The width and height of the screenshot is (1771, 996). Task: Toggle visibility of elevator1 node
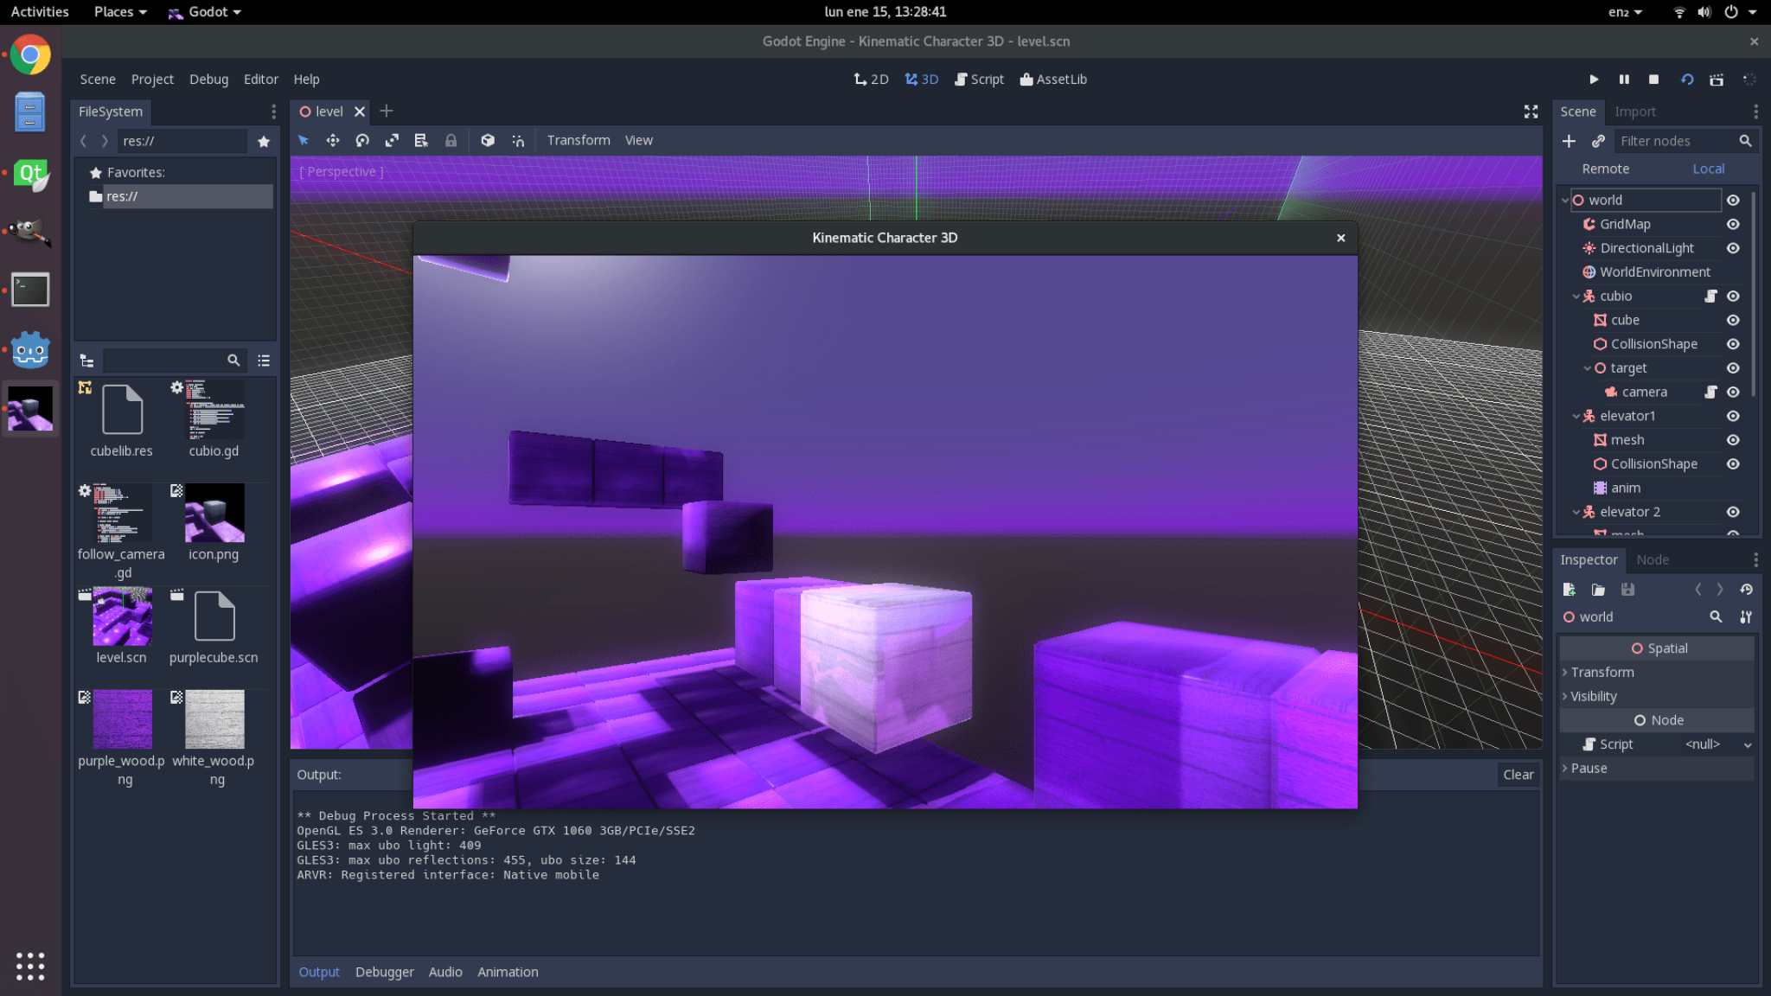pyautogui.click(x=1733, y=415)
